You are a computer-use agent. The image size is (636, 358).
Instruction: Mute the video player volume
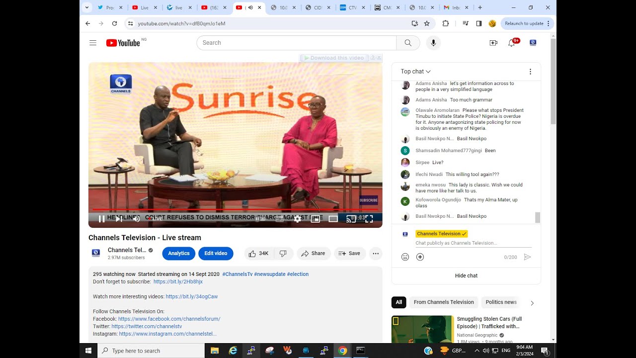(136, 219)
